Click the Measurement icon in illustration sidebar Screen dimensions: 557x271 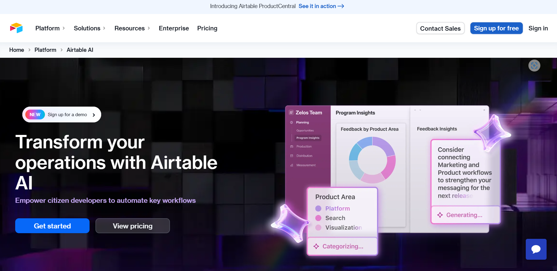click(x=292, y=165)
